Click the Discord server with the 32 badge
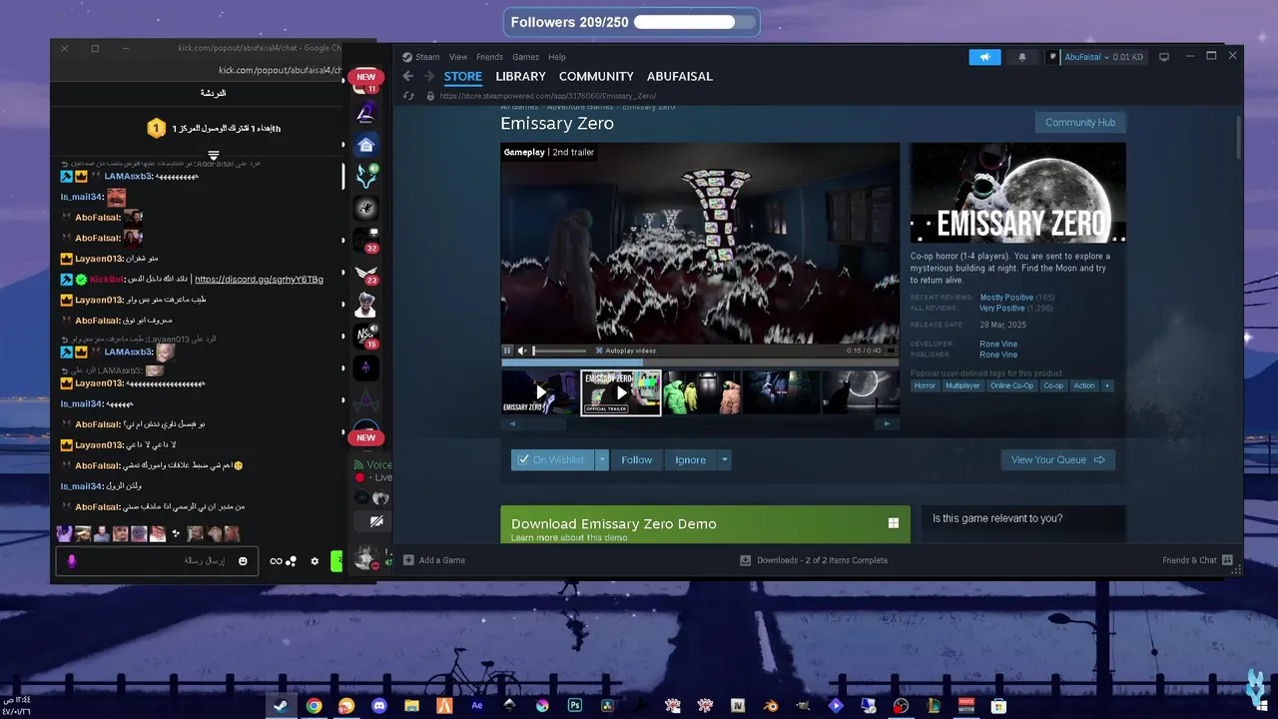The width and height of the screenshot is (1278, 719). (x=366, y=240)
